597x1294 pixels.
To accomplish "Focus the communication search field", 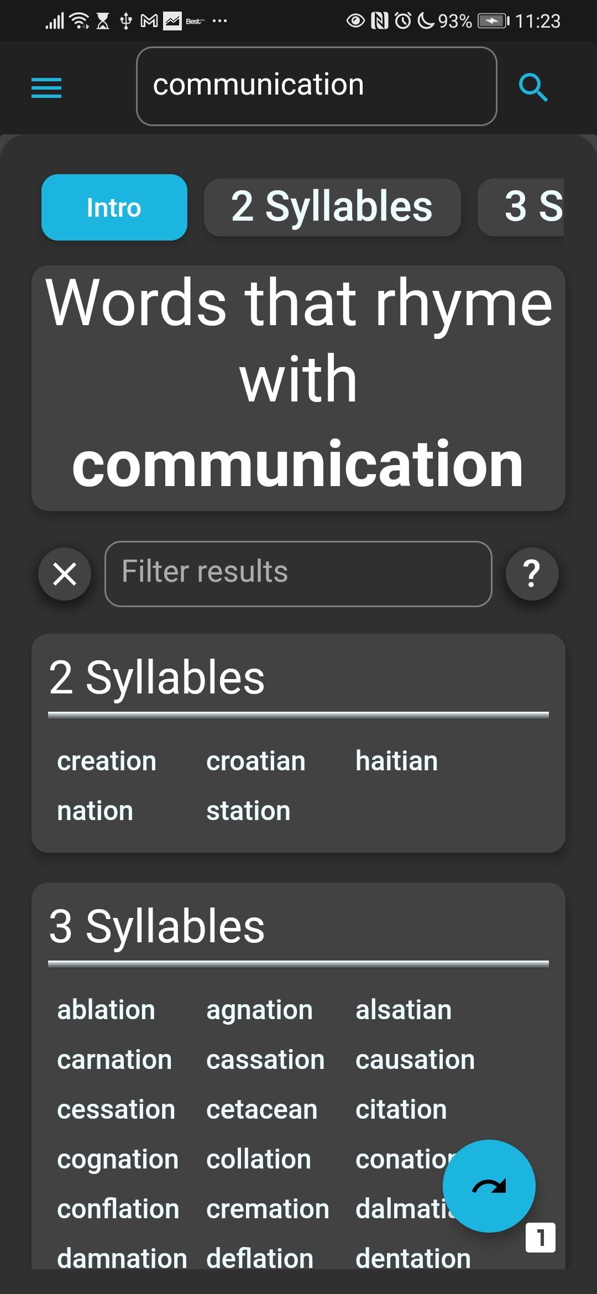I will [x=316, y=86].
